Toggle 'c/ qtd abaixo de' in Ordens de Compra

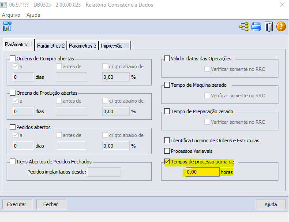(x=105, y=67)
